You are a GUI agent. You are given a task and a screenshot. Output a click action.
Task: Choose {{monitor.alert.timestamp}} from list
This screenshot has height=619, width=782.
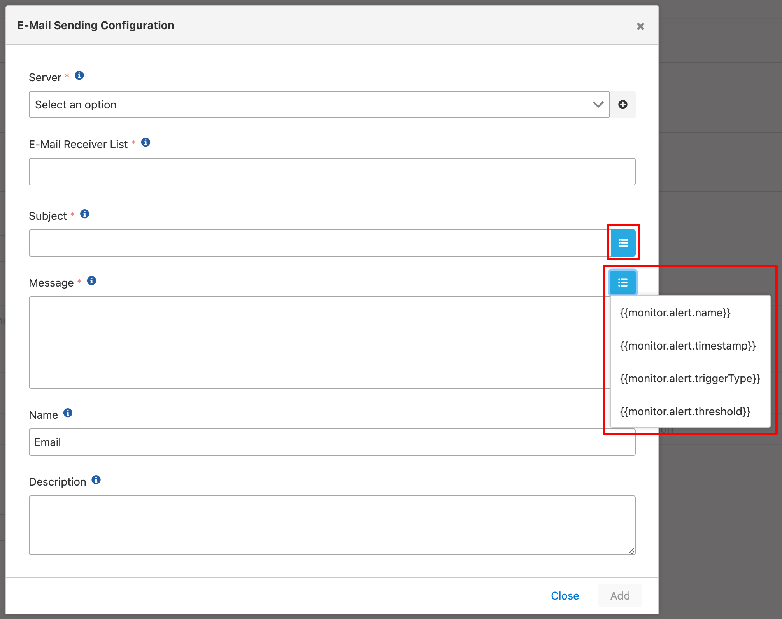(687, 346)
